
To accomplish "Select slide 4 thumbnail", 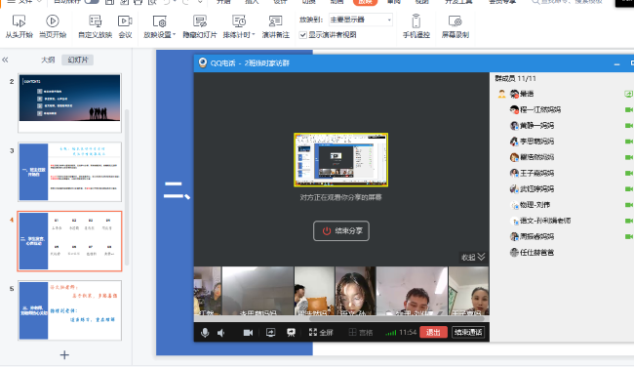I will [69, 241].
